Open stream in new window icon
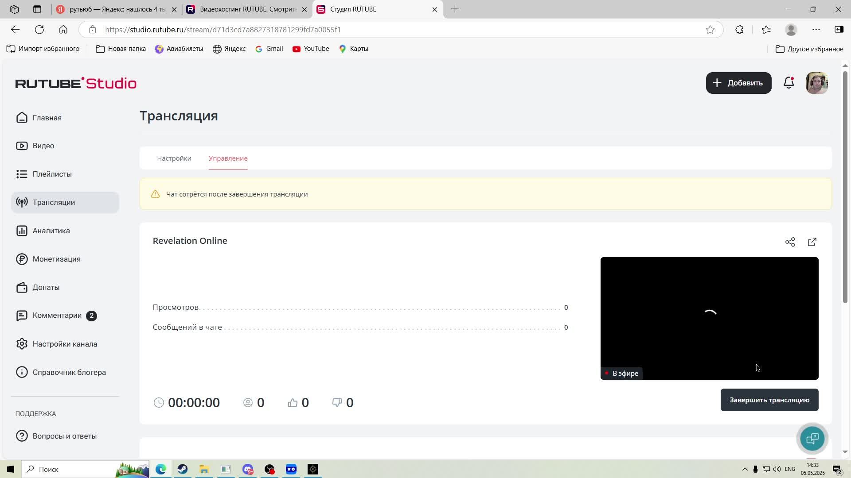The image size is (851, 478). tap(812, 242)
